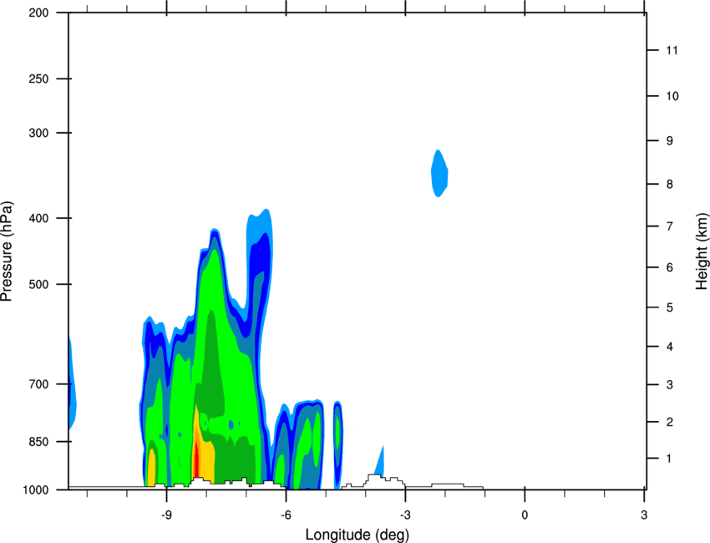Pick the 5 km height label

click(x=670, y=308)
